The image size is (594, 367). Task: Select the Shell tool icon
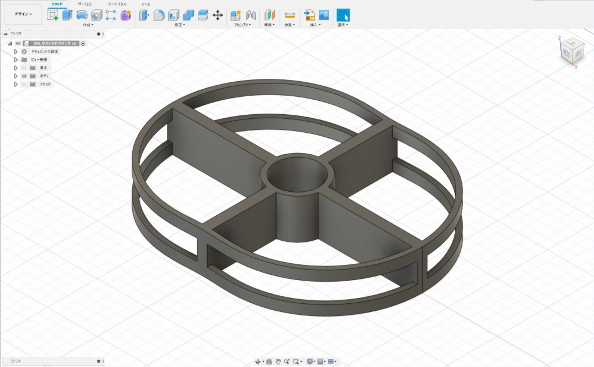(x=173, y=15)
